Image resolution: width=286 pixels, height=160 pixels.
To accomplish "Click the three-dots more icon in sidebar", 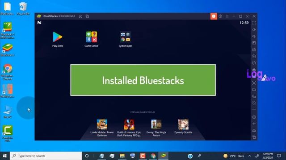I will 254,110.
